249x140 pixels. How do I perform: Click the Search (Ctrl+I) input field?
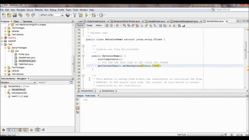[232, 10]
